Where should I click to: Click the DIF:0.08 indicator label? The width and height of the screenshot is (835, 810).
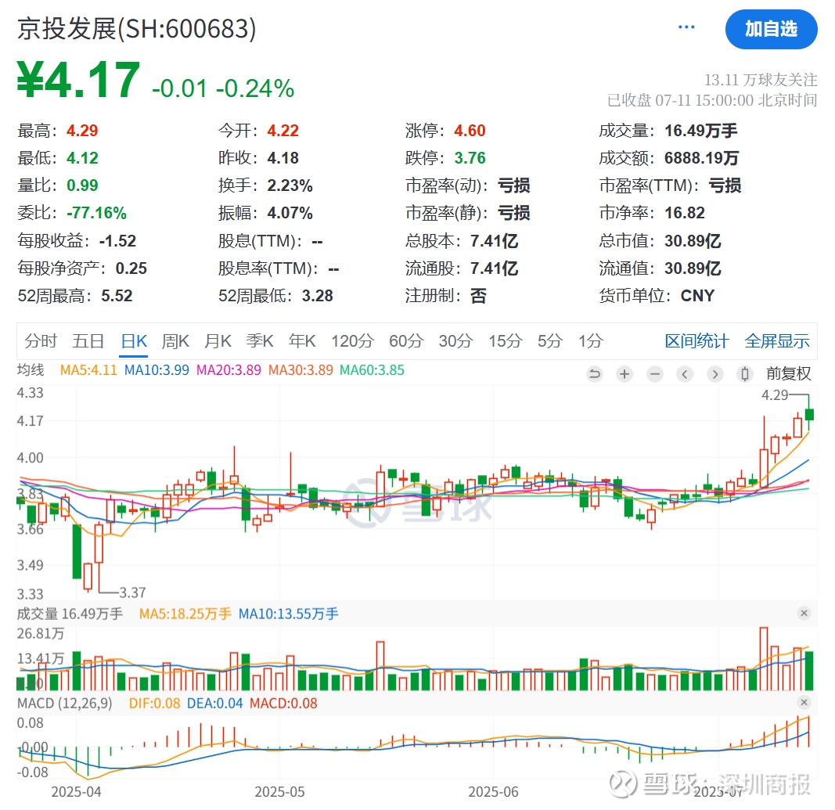[154, 704]
